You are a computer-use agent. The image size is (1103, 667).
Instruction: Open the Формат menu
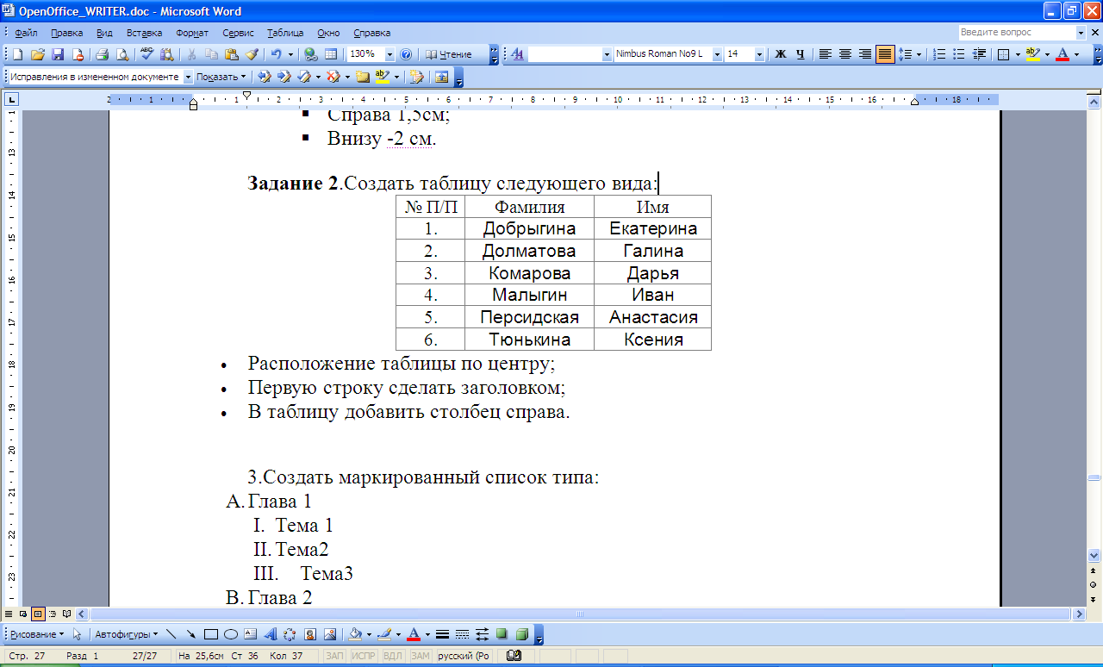(192, 33)
